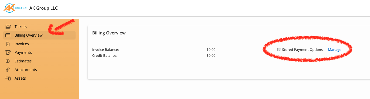Click the Attachments paperclip icon
370x99 pixels.
[x=8, y=70]
